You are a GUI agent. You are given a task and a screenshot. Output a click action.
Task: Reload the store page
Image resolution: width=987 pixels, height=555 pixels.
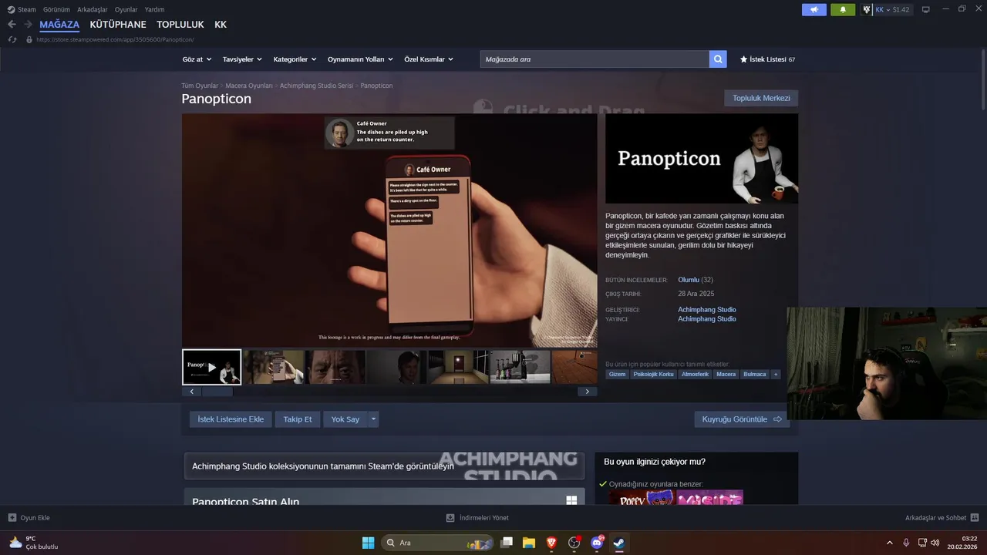[x=12, y=39]
